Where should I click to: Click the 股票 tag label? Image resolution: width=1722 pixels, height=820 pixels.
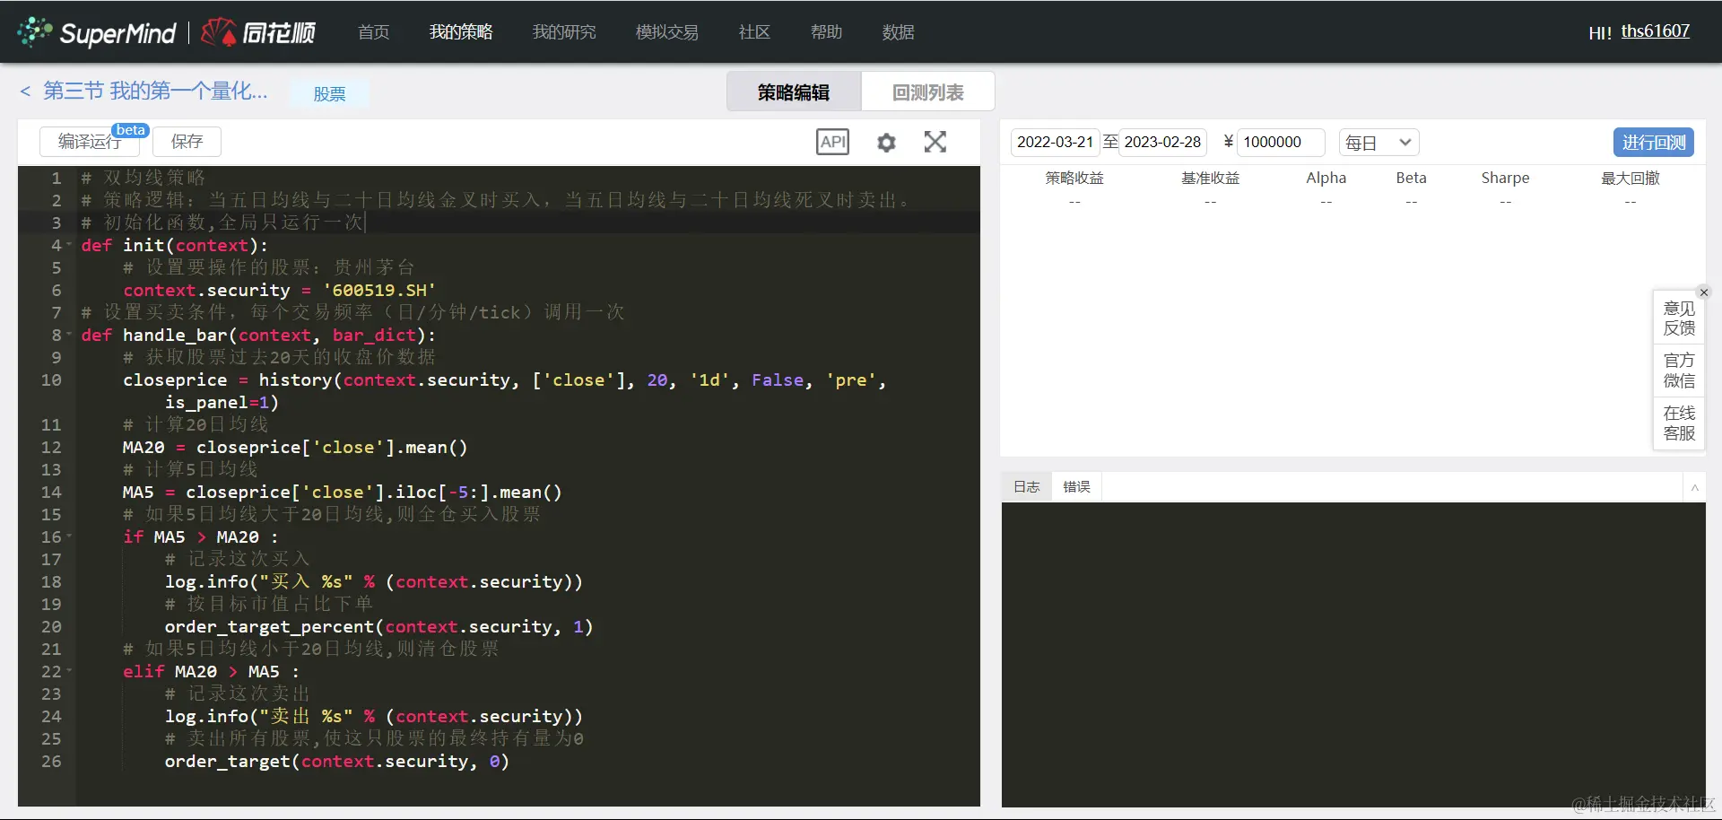[x=329, y=94]
